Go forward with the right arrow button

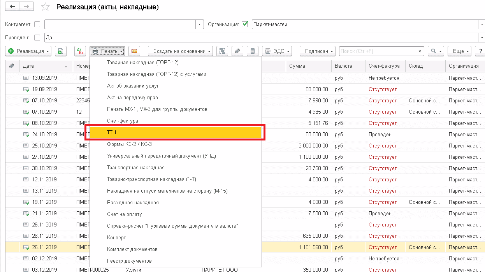tap(26, 7)
